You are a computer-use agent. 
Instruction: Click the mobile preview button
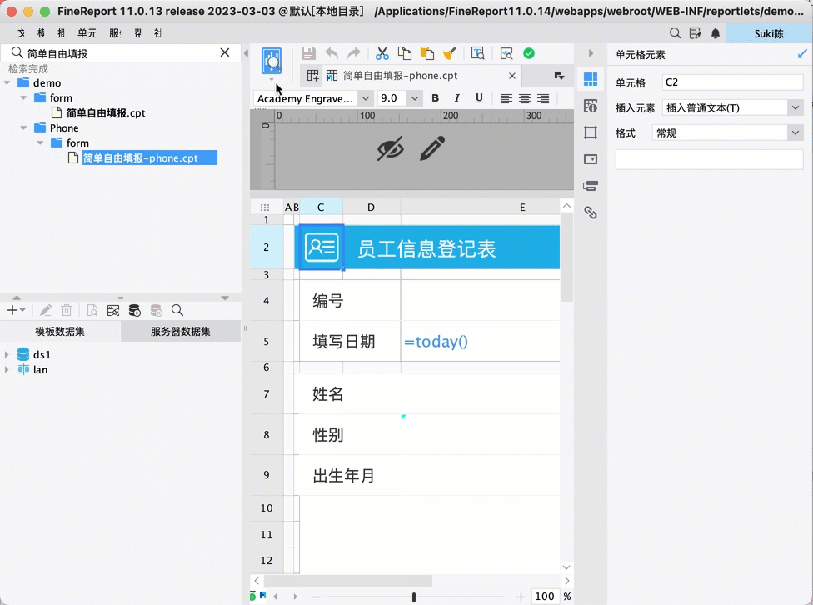pos(272,61)
